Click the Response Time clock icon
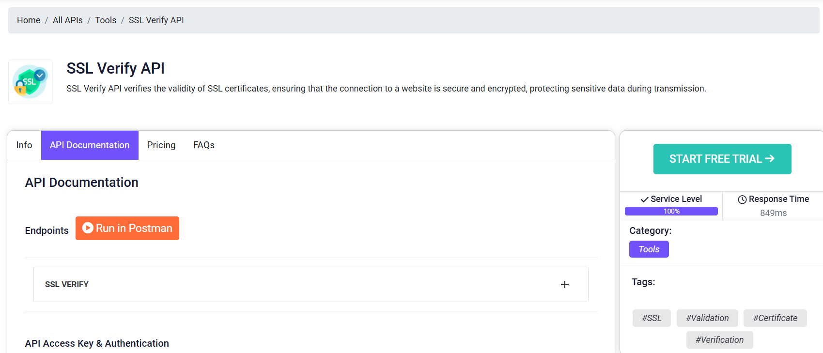The width and height of the screenshot is (823, 353). point(742,200)
